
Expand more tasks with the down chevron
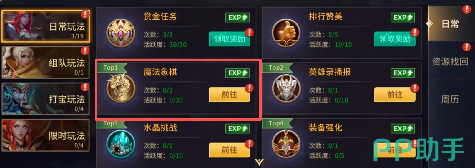click(x=259, y=162)
